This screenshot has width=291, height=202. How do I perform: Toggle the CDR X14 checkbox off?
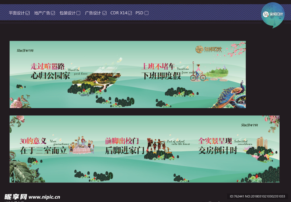coord(129,12)
